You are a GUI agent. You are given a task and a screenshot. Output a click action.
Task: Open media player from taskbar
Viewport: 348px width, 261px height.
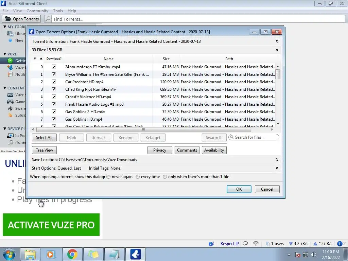[x=51, y=254]
